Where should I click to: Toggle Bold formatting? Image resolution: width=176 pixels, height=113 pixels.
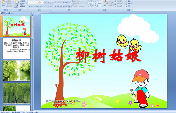tap(29, 6)
